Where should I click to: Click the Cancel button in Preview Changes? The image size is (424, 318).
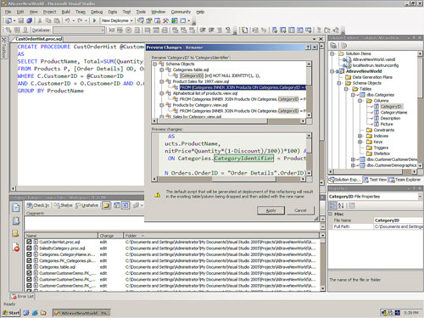tap(300, 210)
